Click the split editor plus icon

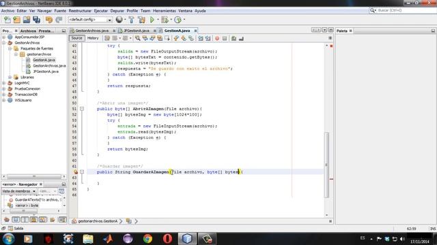(330, 38)
